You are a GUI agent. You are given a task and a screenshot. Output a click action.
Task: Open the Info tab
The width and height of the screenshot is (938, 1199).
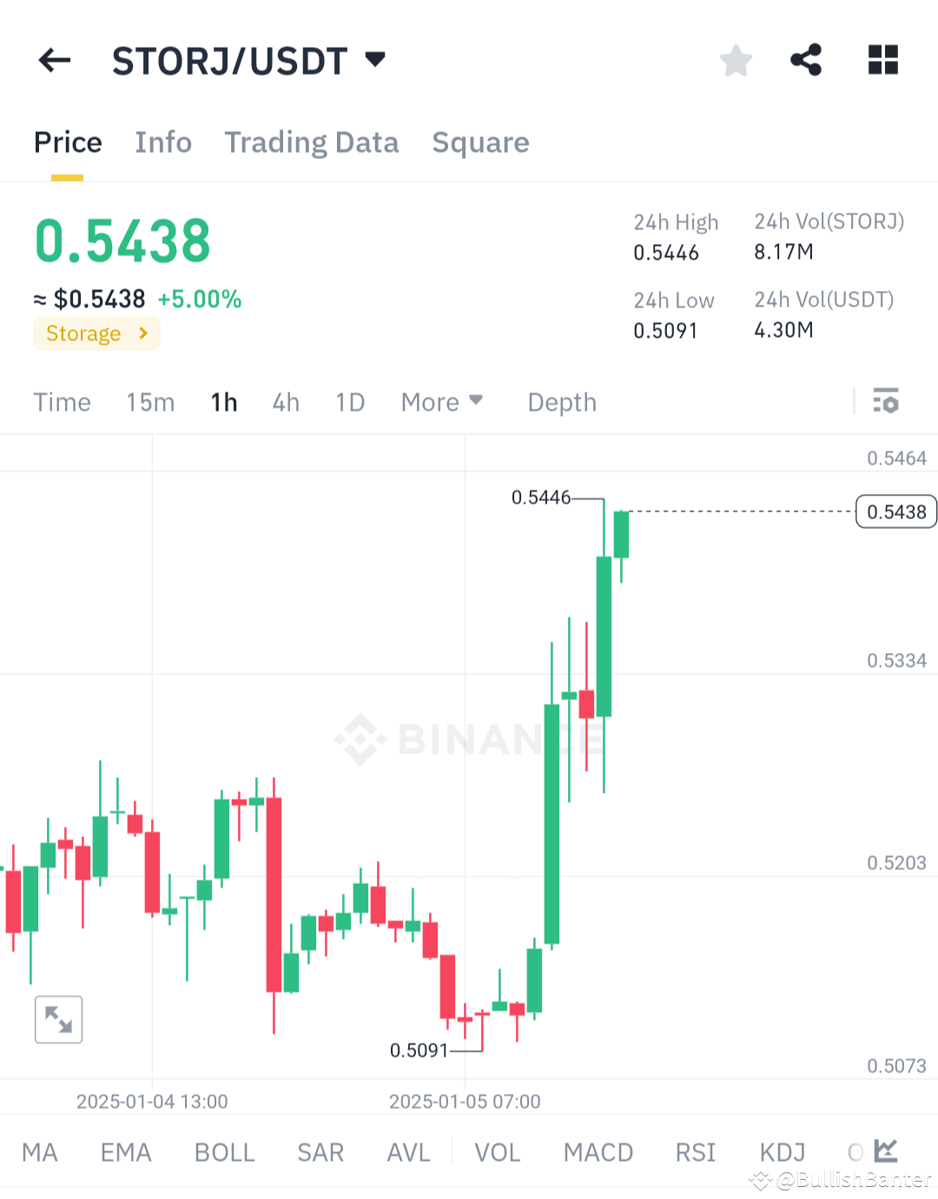pos(162,142)
